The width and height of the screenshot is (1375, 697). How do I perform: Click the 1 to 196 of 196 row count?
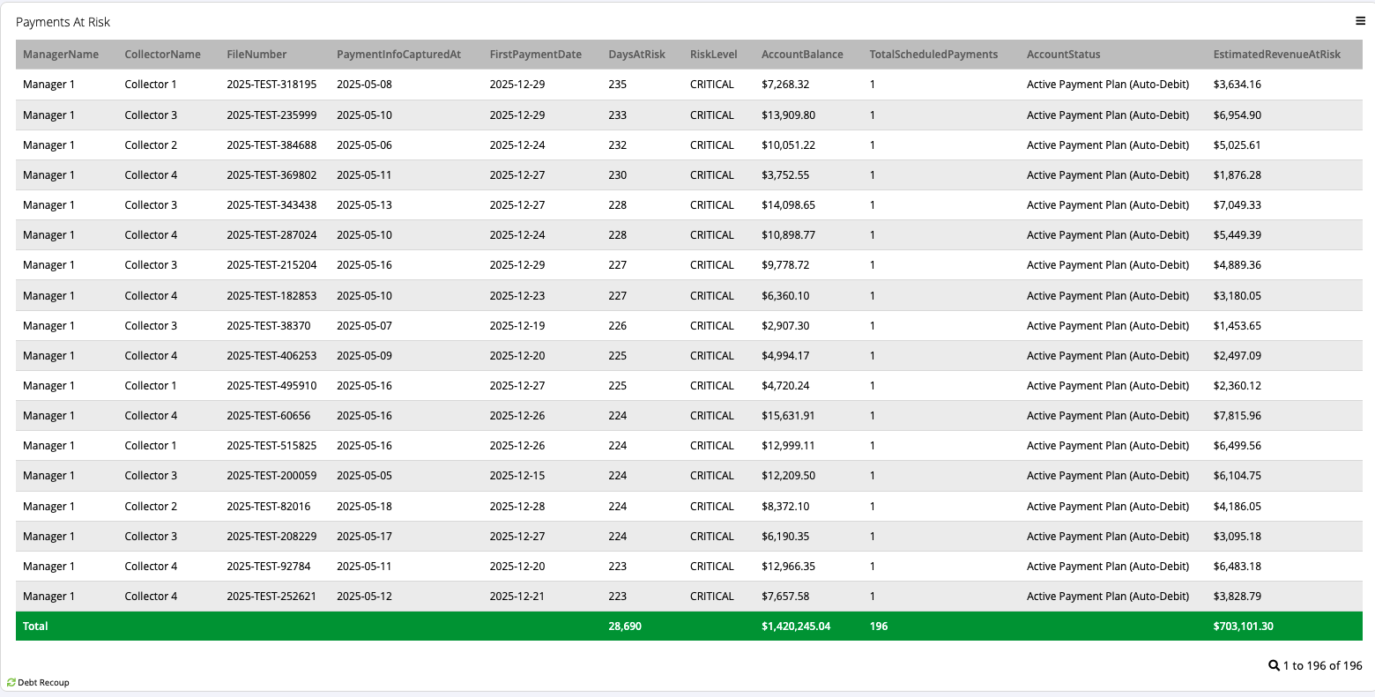tap(1322, 665)
